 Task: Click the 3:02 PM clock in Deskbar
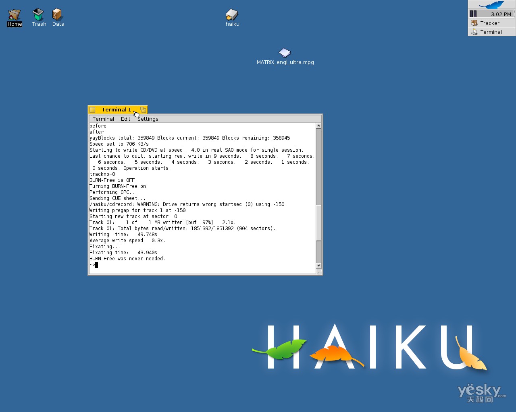(x=501, y=14)
